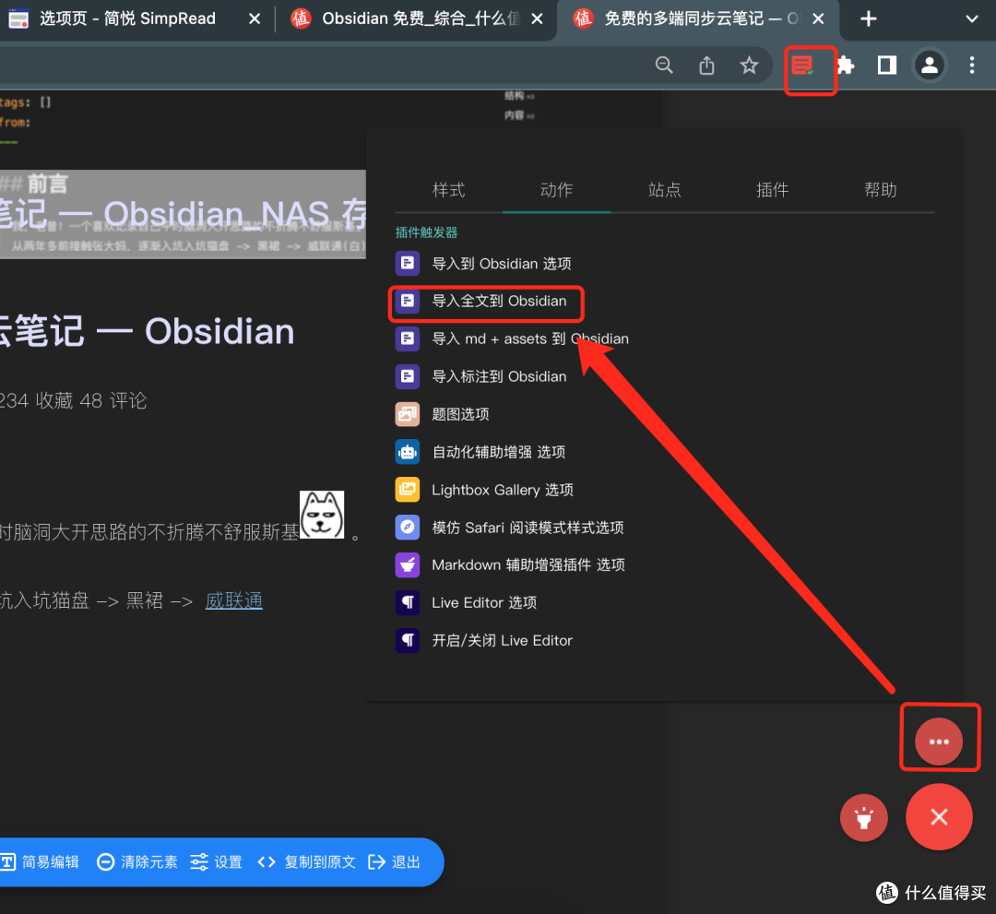Image resolution: width=996 pixels, height=914 pixels.
Task: Open the tab search chevron in the tab strip
Action: coord(971,19)
